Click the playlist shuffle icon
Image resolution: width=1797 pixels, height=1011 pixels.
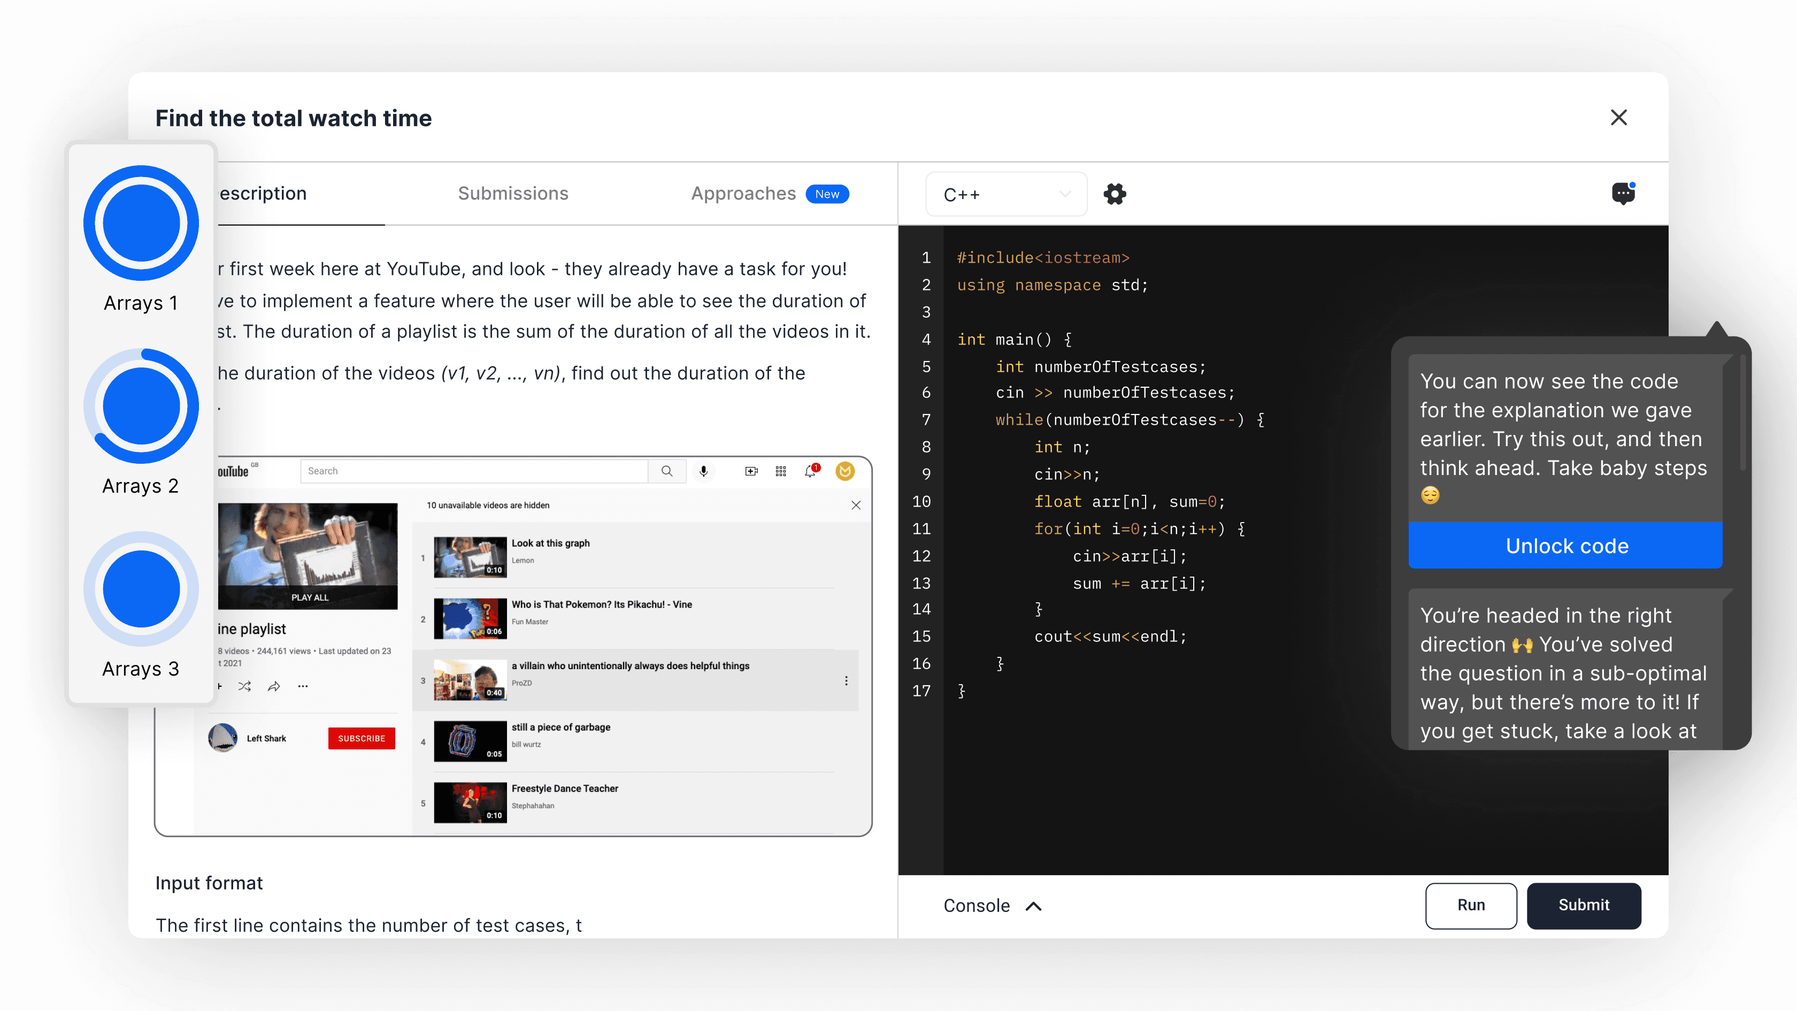[x=244, y=686]
